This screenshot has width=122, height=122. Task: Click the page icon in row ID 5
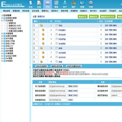(x=43, y=43)
